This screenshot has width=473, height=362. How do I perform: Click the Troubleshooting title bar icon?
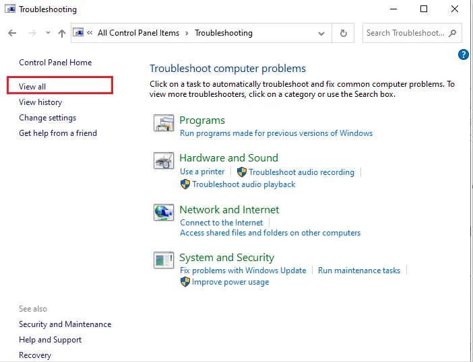10,9
